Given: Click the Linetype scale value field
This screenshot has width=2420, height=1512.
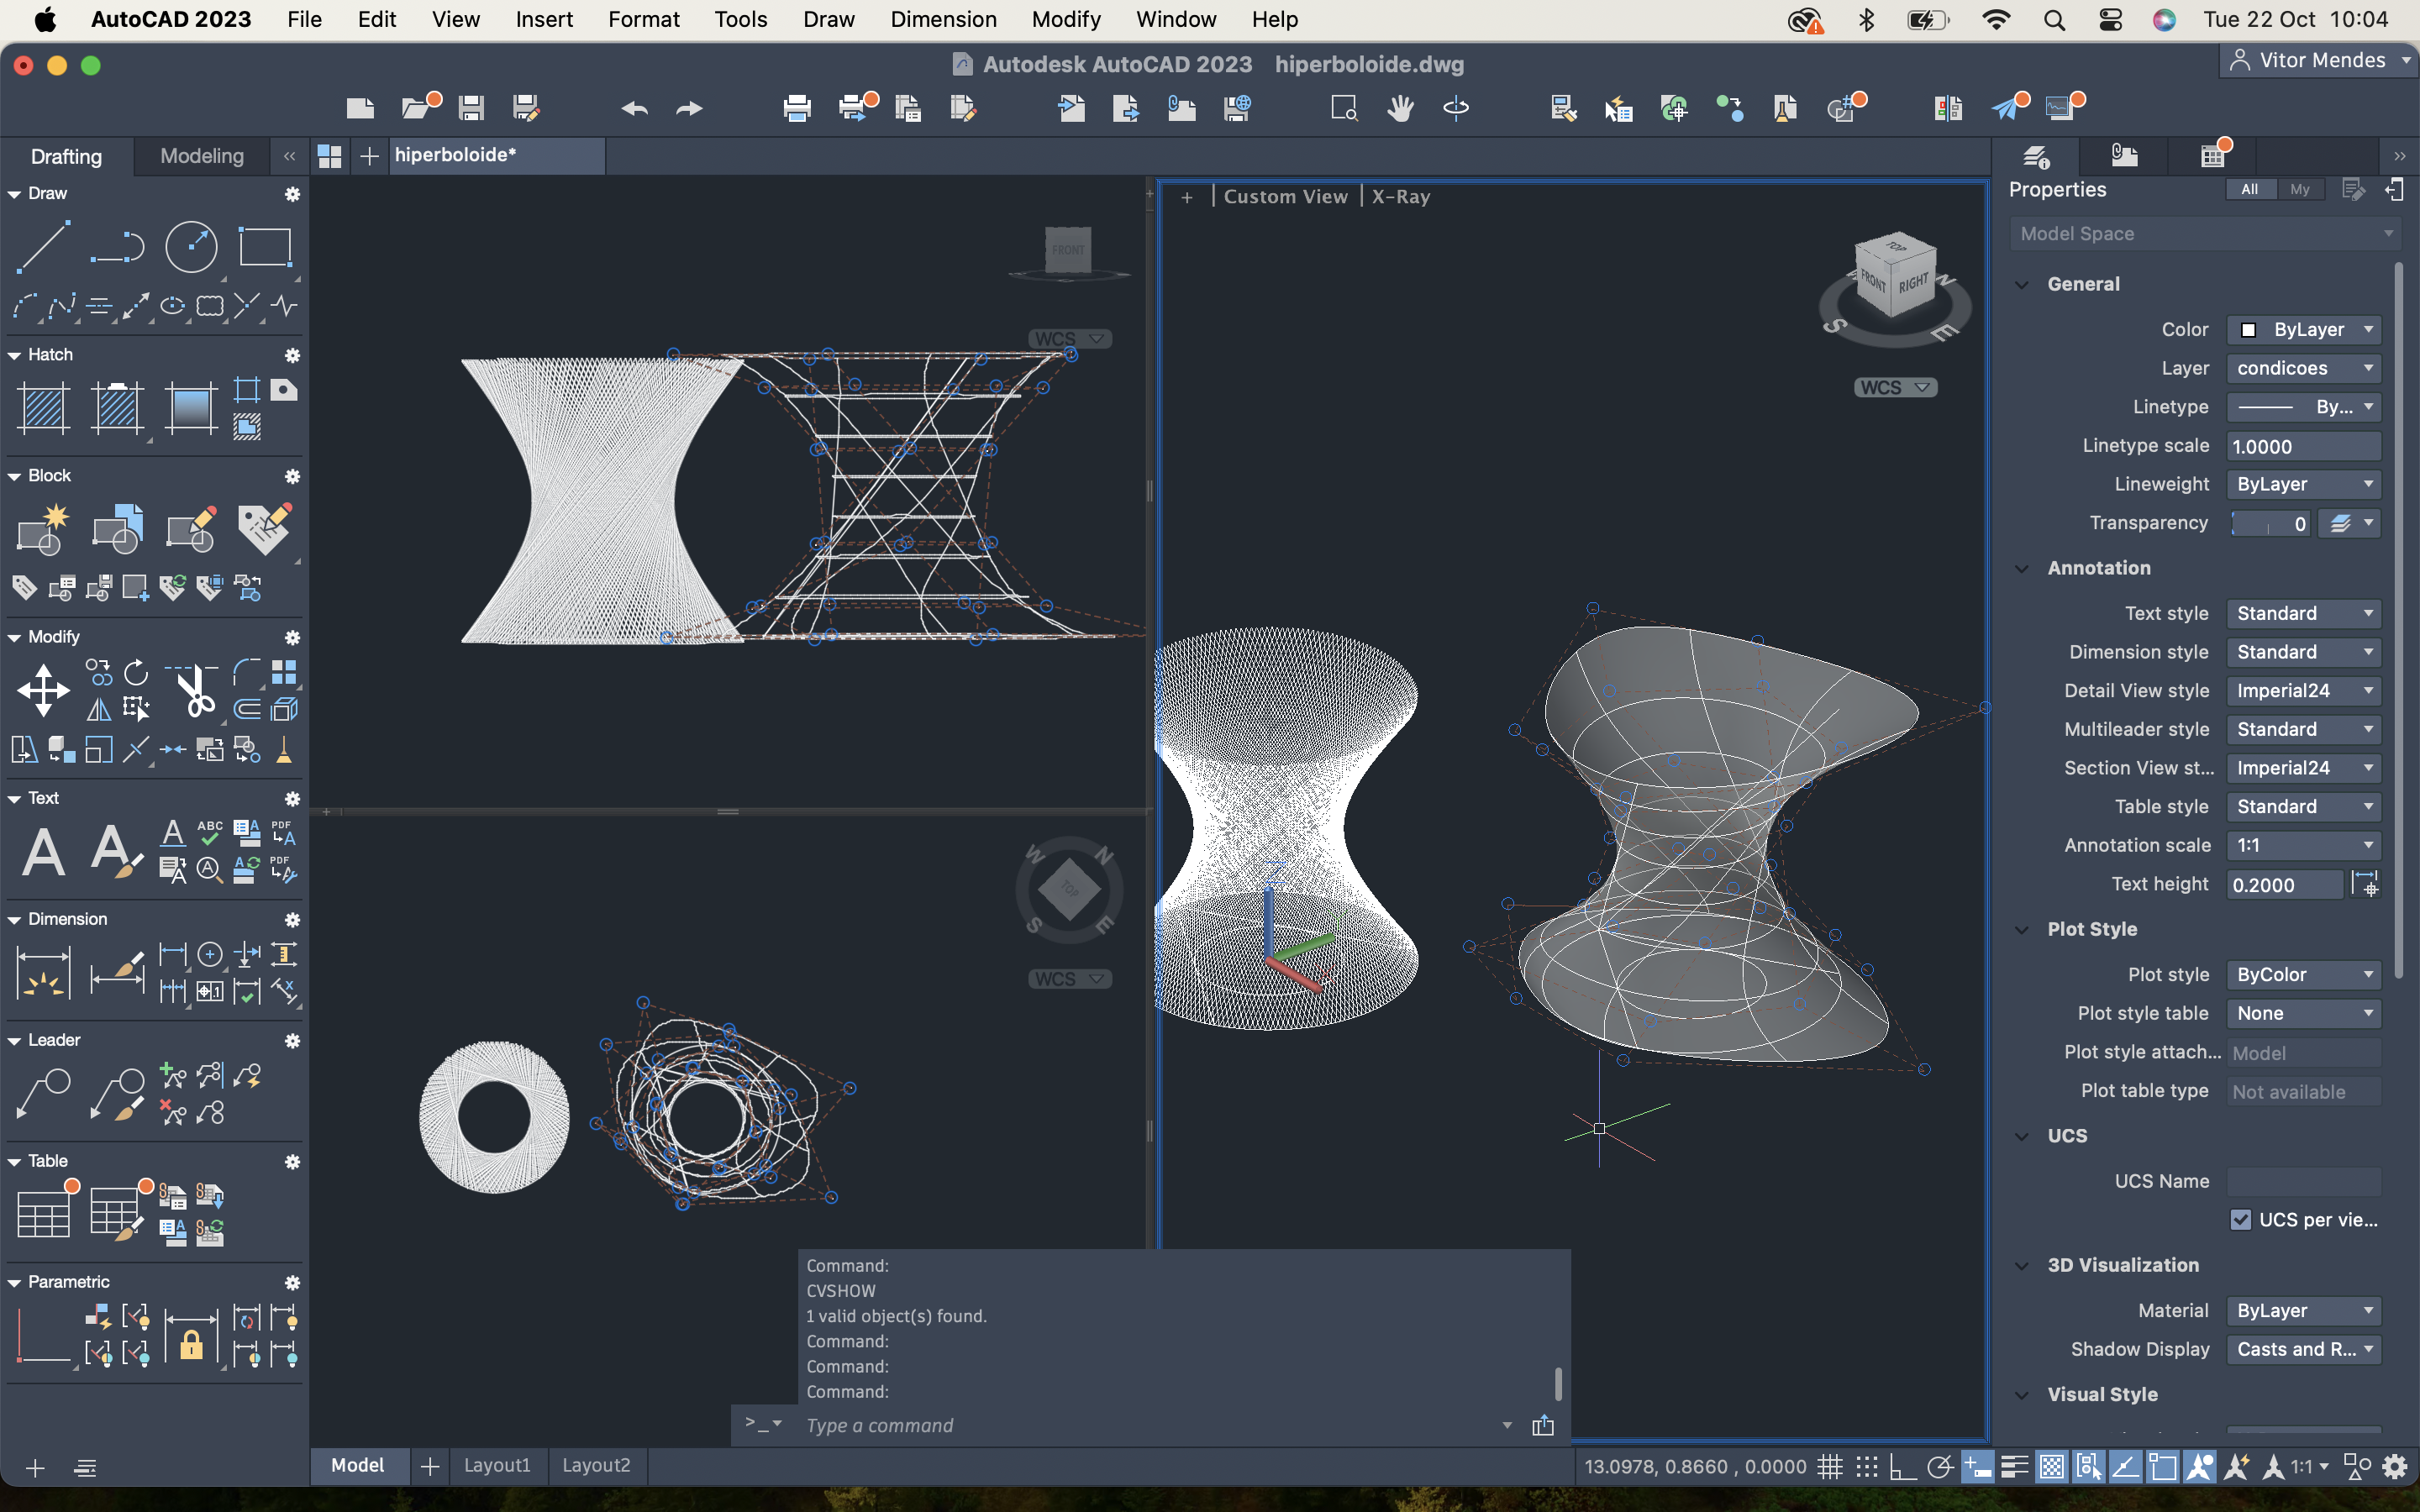Looking at the screenshot, I should point(2303,446).
